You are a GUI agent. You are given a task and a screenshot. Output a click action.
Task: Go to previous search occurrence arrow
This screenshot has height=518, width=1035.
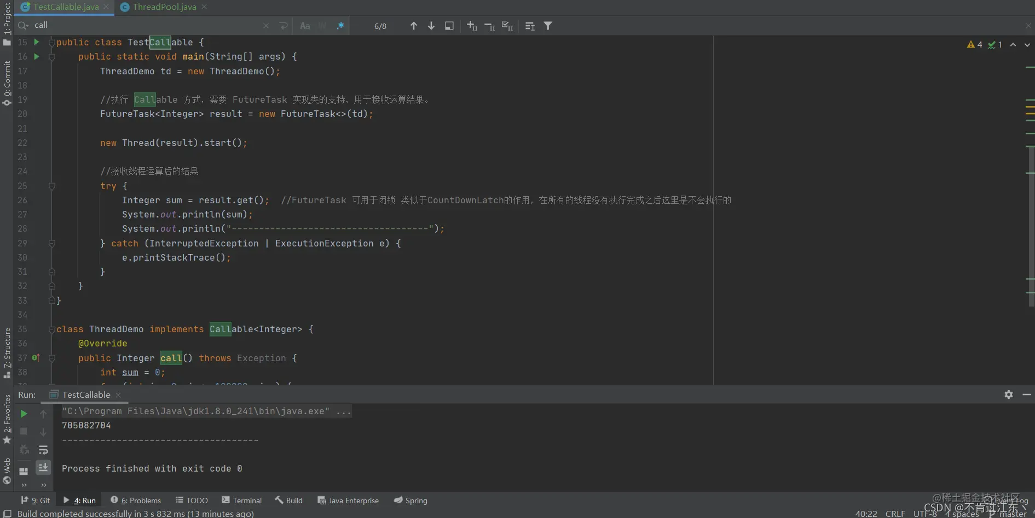tap(413, 26)
